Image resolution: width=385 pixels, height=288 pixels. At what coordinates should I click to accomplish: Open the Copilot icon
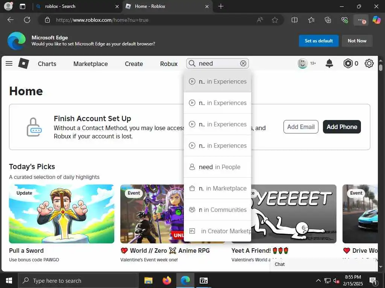[377, 20]
